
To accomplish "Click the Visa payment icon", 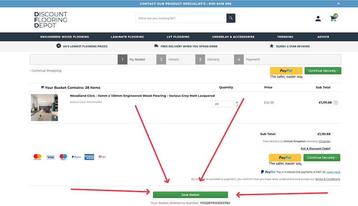I will (50, 157).
